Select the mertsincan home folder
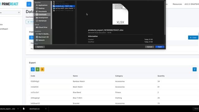The width and height of the screenshot is (199, 112). [42, 21]
